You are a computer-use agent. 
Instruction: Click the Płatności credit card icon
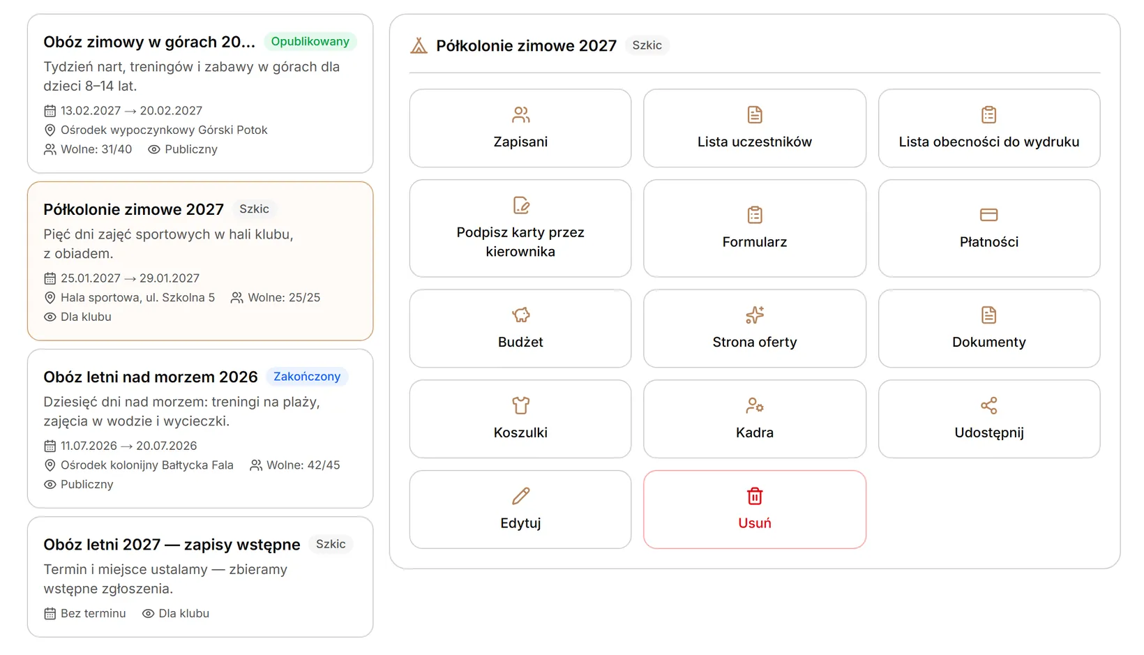click(988, 215)
